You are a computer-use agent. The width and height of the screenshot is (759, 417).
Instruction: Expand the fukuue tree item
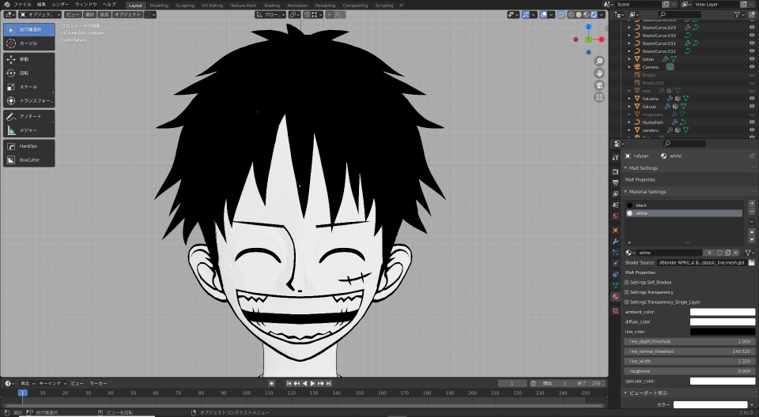pos(629,107)
